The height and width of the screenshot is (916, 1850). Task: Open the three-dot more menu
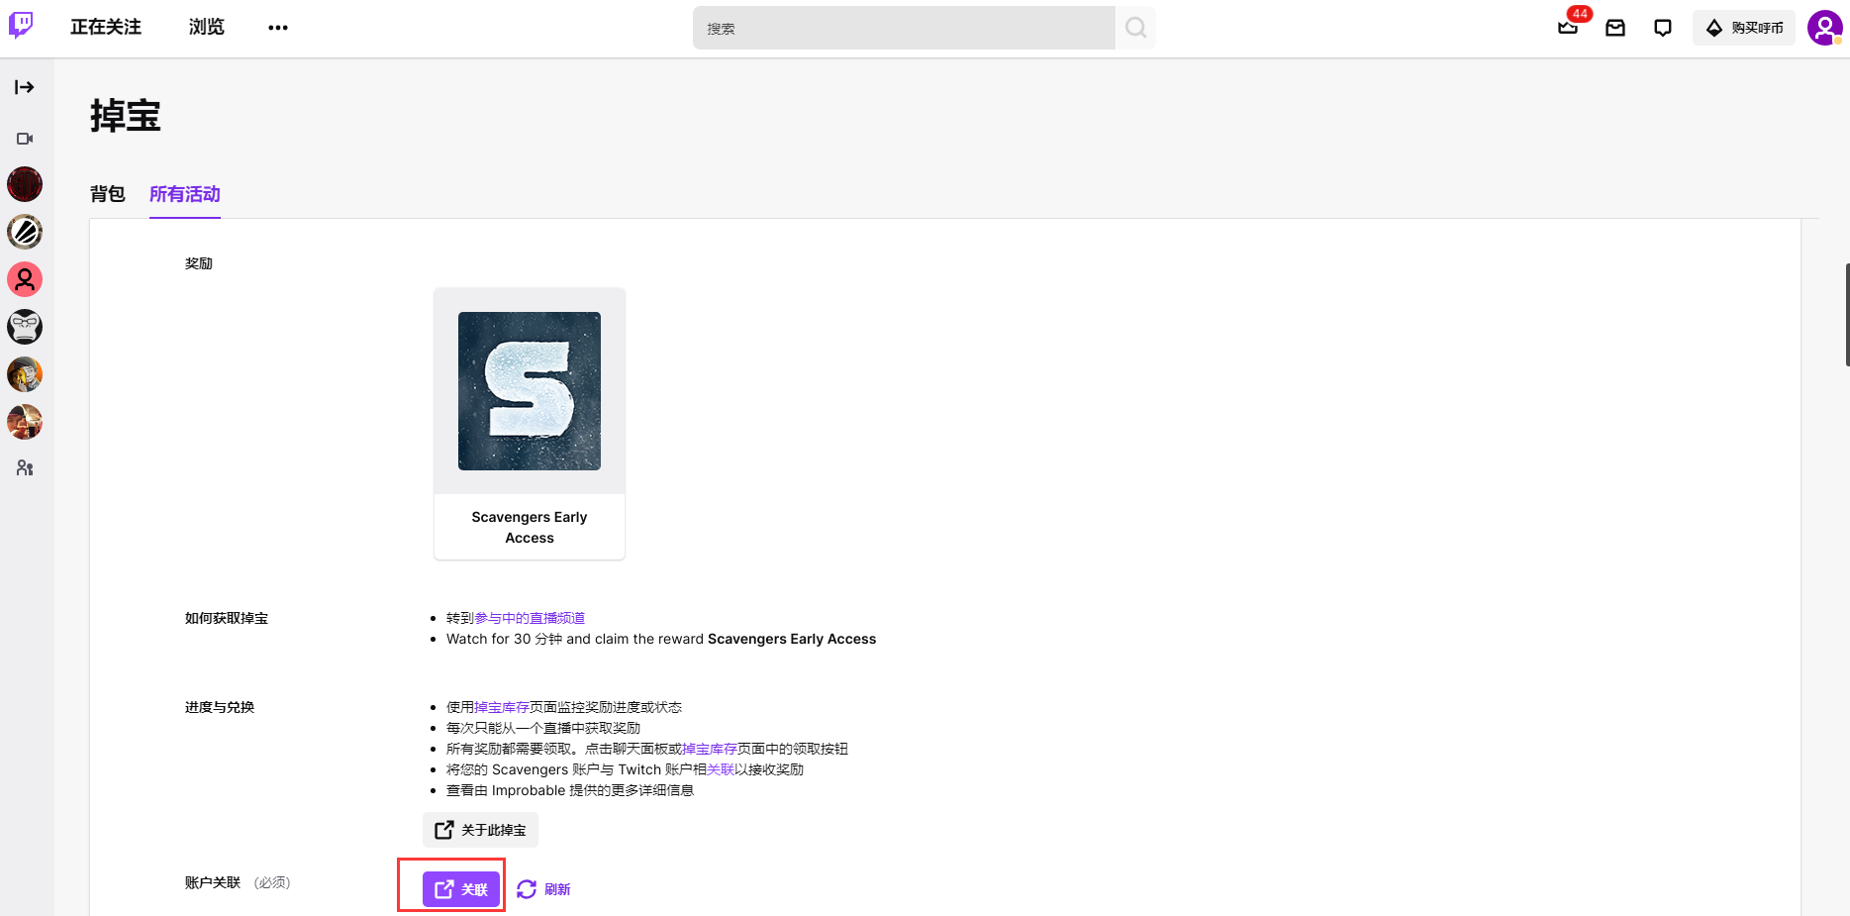coord(278,28)
